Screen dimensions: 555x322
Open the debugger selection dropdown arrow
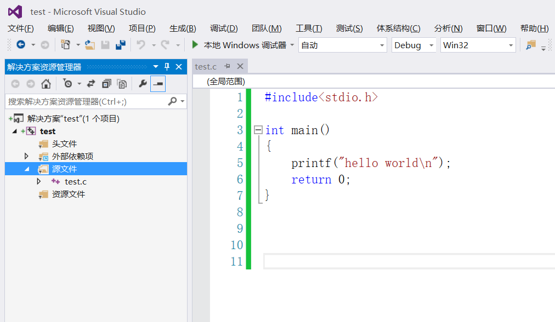tap(292, 45)
